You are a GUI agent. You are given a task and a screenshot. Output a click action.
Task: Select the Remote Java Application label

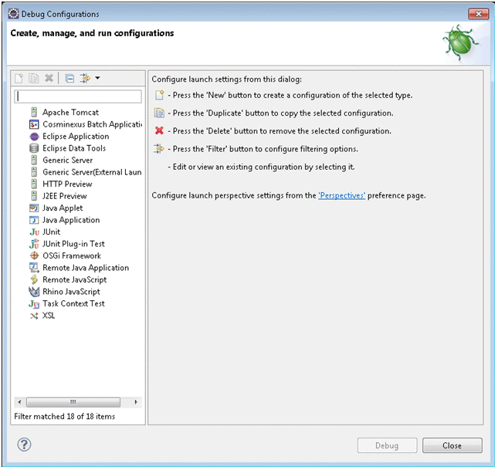point(86,268)
